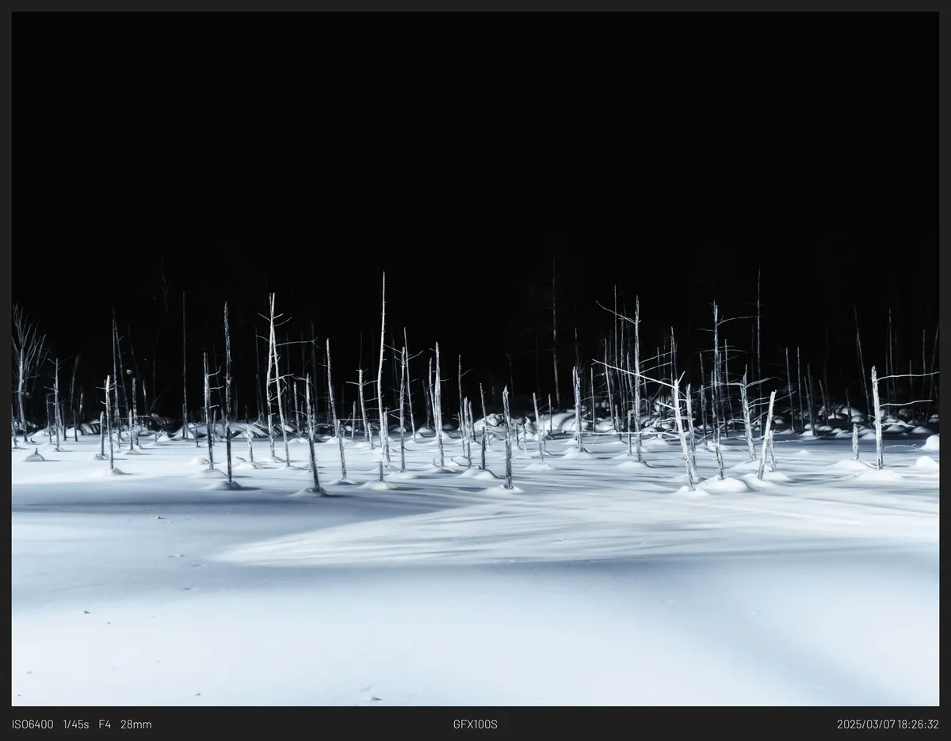Screen dimensions: 951x741
Task: Select the GFX100S camera model label
Action: coord(475,724)
